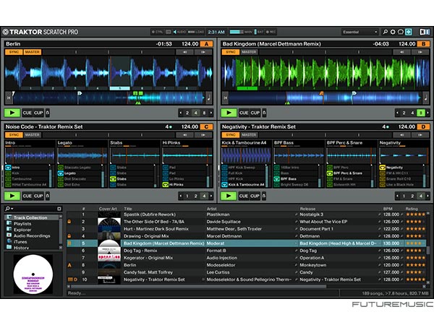Click the clear search box icon in browser
The width and height of the screenshot is (434, 325).
(59, 209)
